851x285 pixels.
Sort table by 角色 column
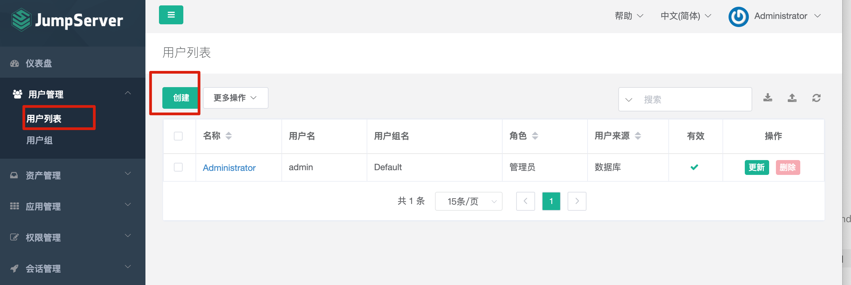[x=535, y=136]
